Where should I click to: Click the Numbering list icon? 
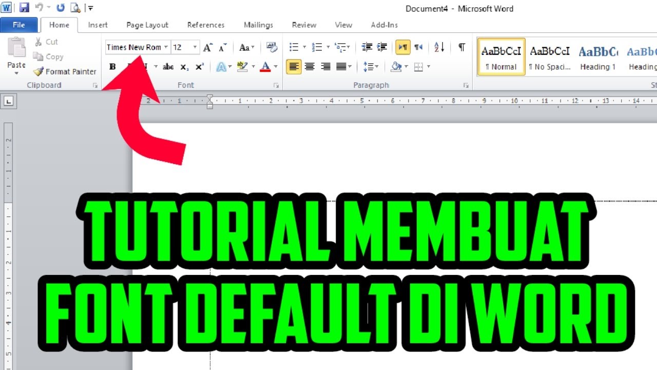tap(317, 47)
